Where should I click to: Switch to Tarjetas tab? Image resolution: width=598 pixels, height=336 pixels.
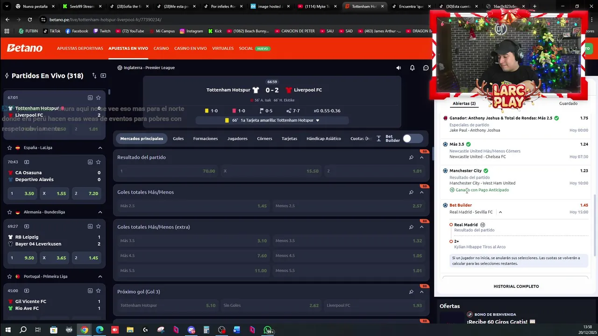289,139
